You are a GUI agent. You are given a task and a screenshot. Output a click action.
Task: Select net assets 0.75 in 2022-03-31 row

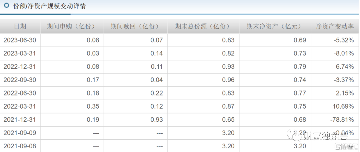click(300, 107)
